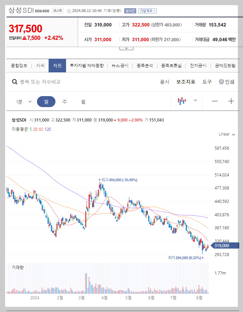Select the 주 weekly chart period
Viewport: 243px width, 312px height.
tap(65, 101)
